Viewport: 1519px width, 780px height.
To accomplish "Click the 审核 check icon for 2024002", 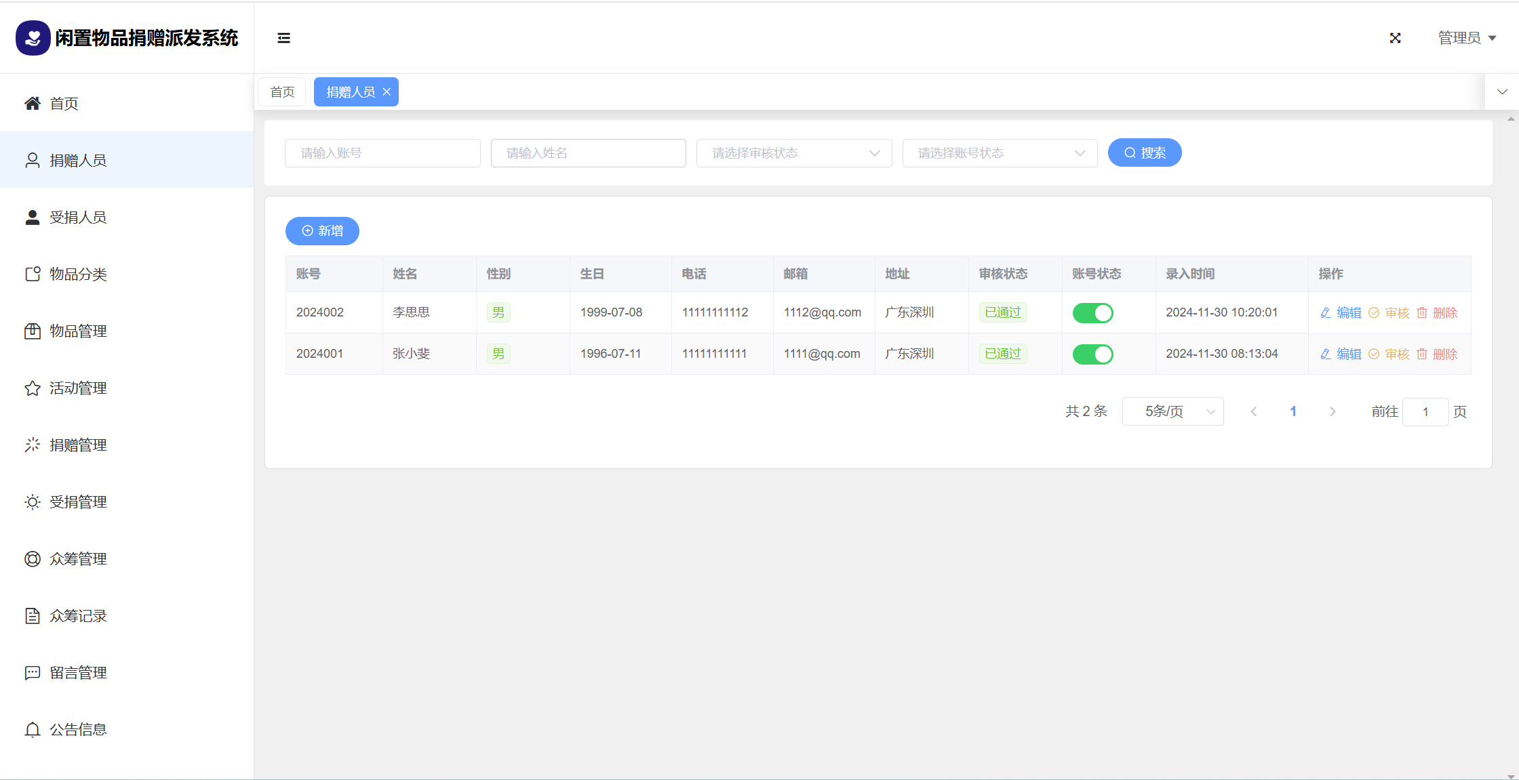I will (x=1374, y=312).
